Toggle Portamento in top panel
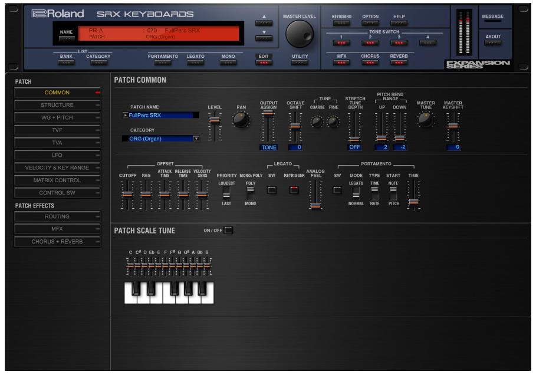The width and height of the screenshot is (536, 378). pos(163,63)
